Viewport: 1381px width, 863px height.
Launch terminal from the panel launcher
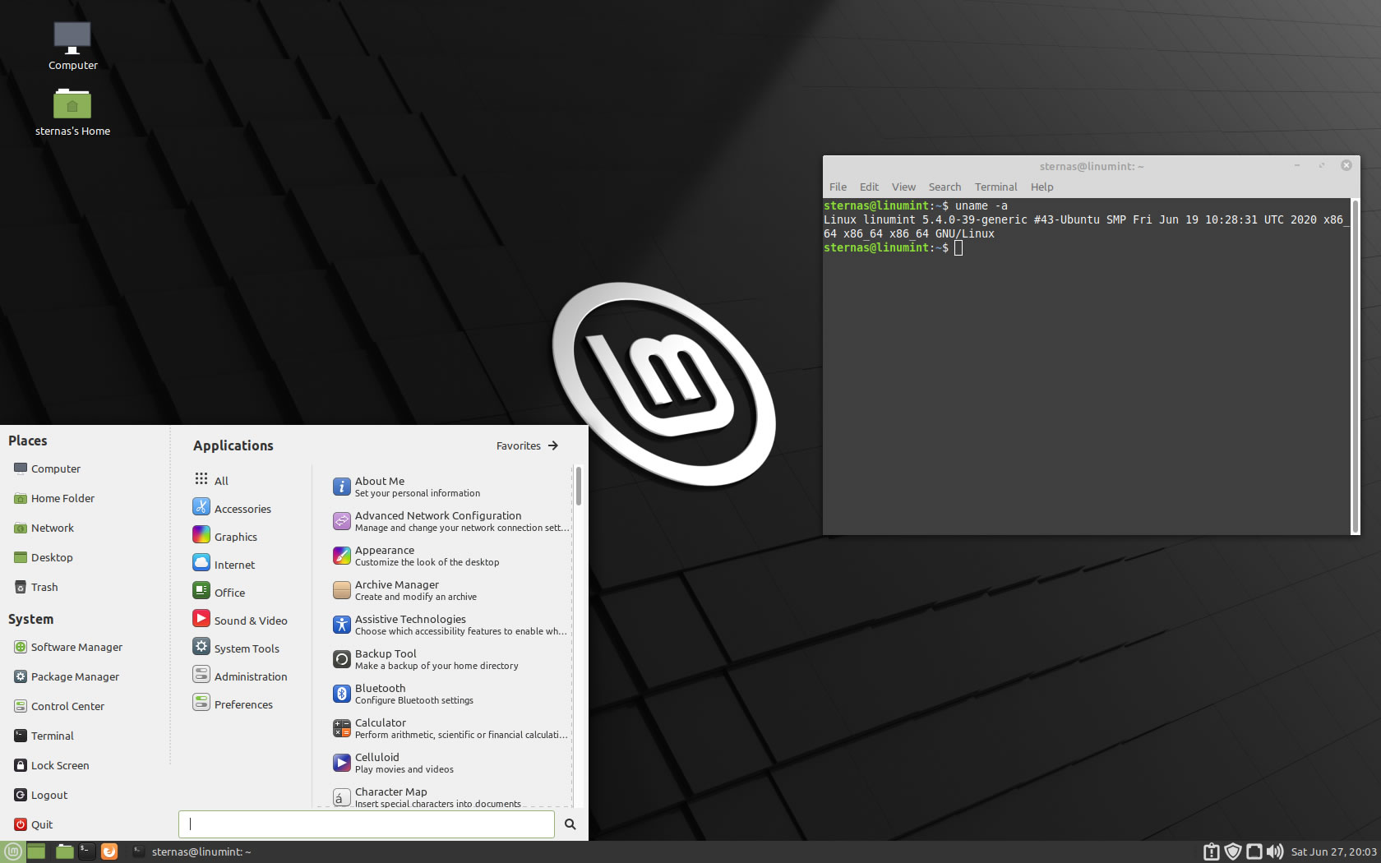click(86, 851)
